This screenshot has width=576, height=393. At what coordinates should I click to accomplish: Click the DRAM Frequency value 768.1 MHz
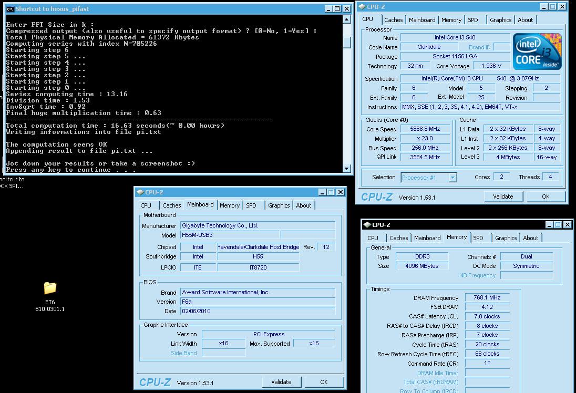pos(487,297)
